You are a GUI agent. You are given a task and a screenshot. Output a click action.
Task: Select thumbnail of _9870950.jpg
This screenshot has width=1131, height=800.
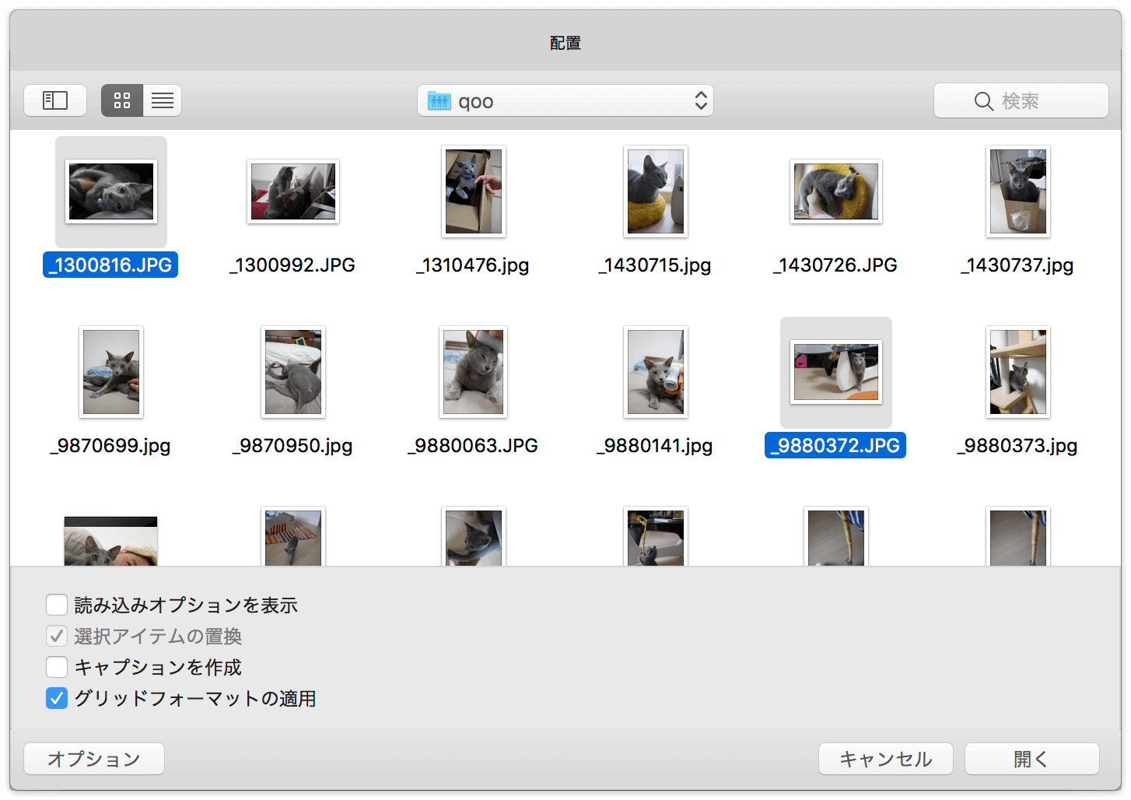293,372
